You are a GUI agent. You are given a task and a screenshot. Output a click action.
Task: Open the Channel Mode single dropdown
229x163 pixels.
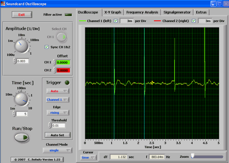[x=57, y=150]
